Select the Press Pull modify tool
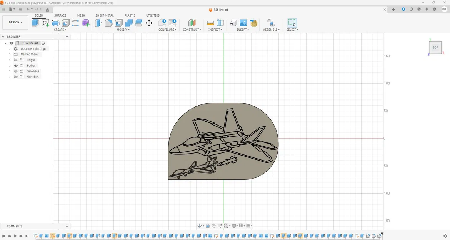Image resolution: width=450 pixels, height=240 pixels. (x=98, y=23)
